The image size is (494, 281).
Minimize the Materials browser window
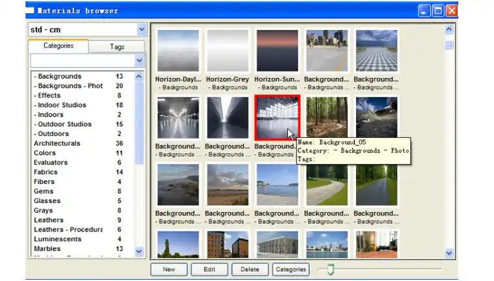pos(424,11)
